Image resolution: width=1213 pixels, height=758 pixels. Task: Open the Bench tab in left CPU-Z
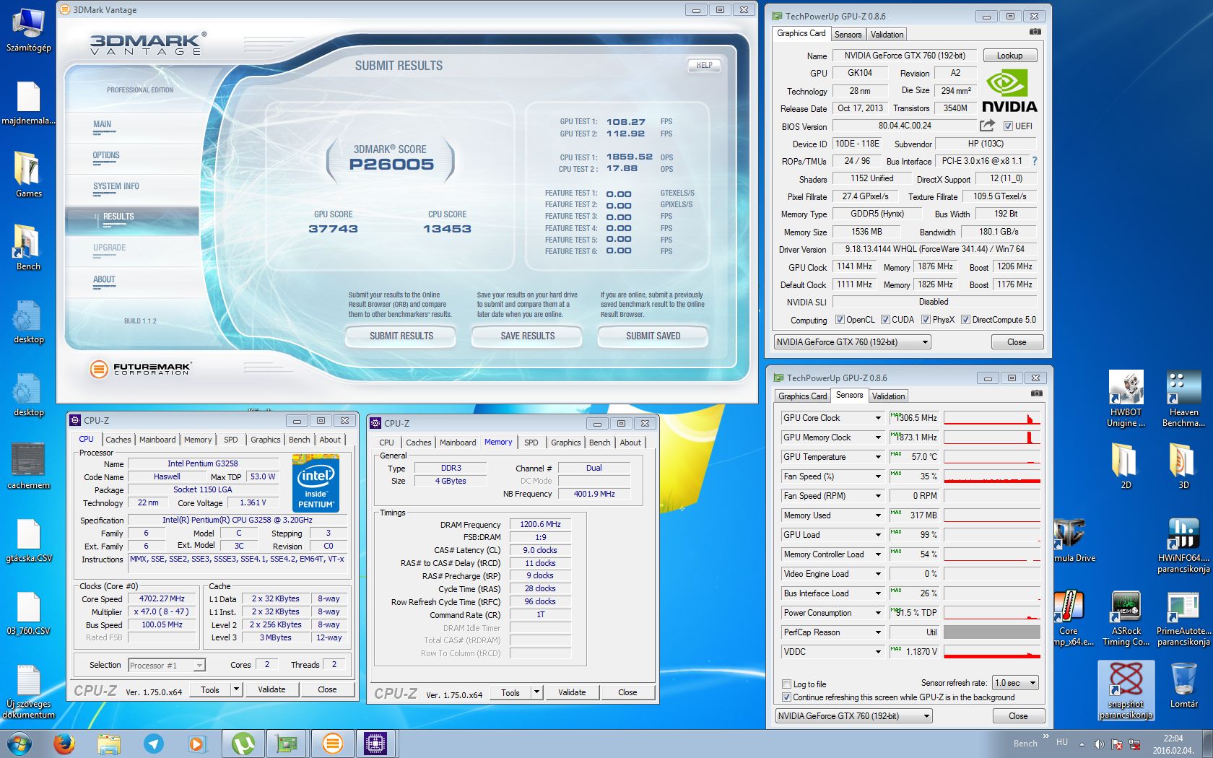click(299, 440)
